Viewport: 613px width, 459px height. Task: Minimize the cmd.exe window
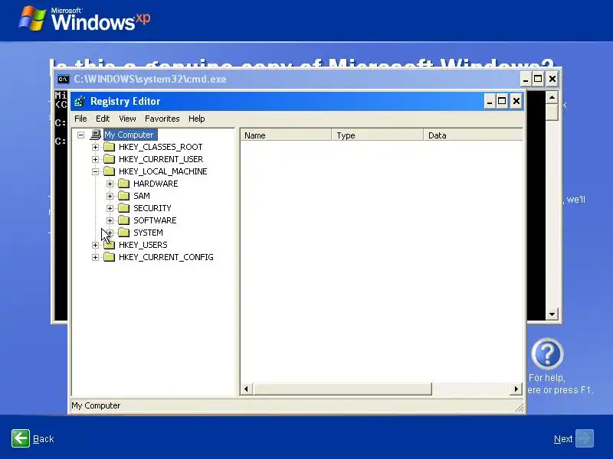coord(526,80)
